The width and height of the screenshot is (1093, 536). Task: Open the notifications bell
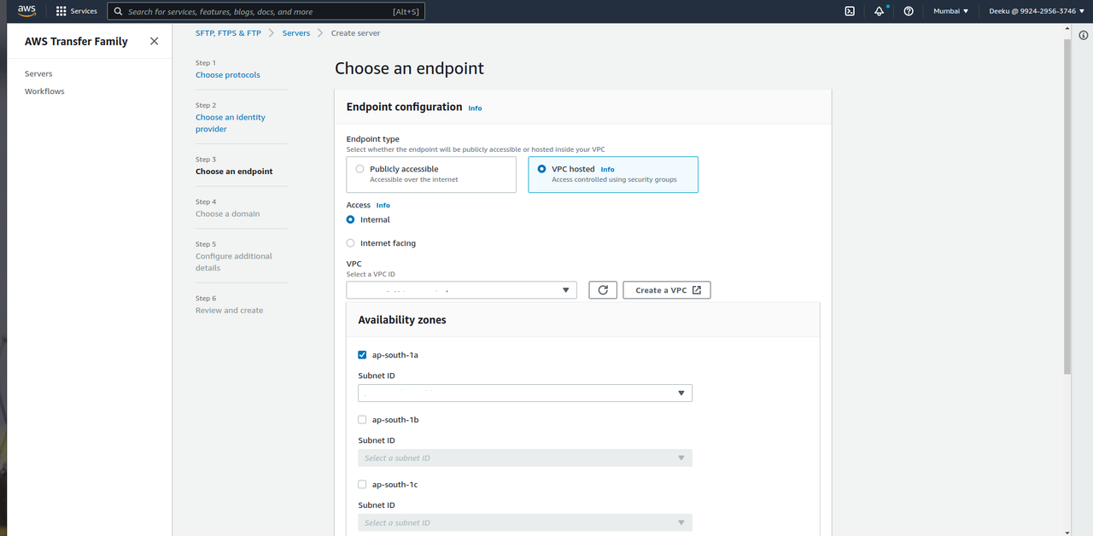pyautogui.click(x=879, y=11)
